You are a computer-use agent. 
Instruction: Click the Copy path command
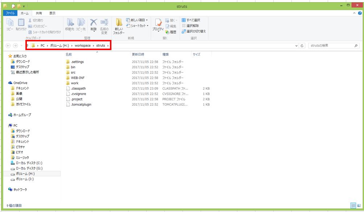point(37,26)
